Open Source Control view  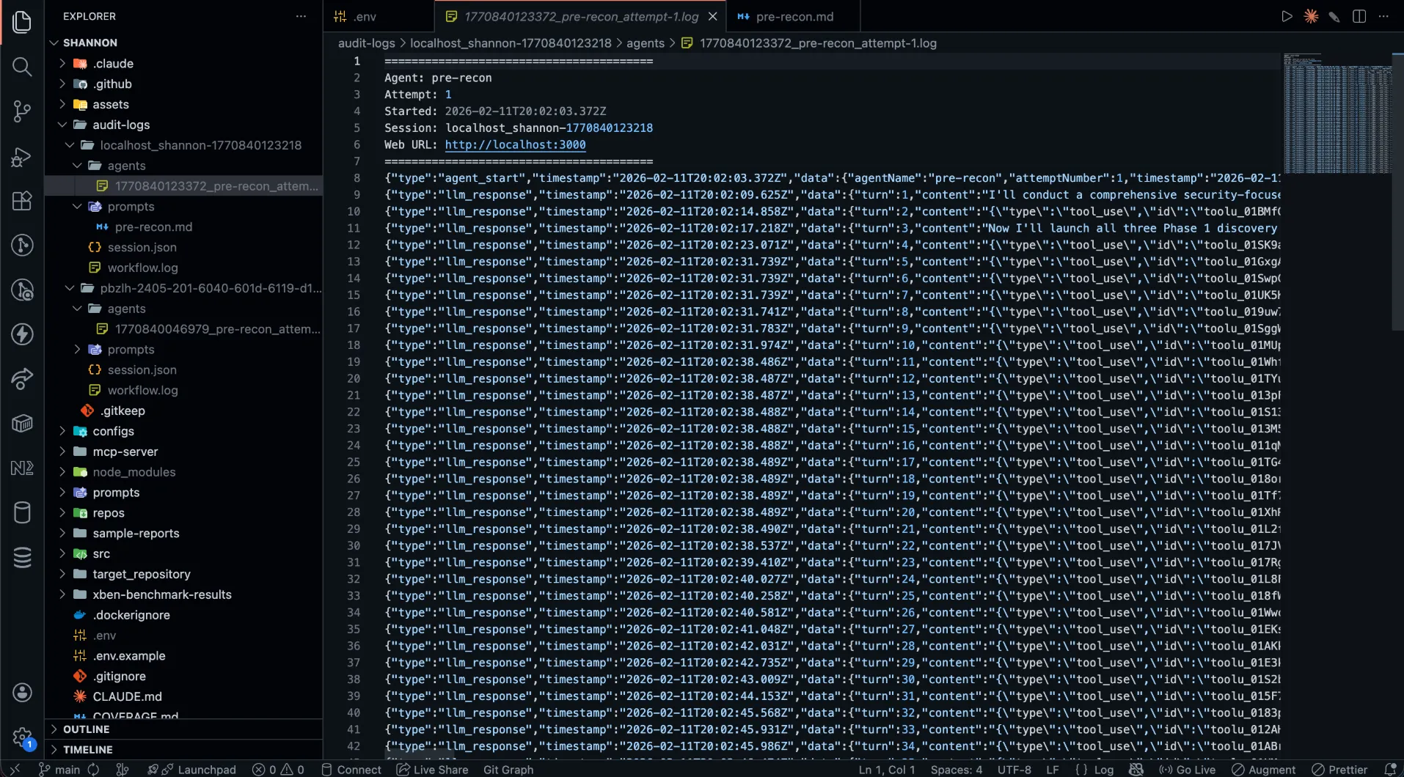point(22,111)
